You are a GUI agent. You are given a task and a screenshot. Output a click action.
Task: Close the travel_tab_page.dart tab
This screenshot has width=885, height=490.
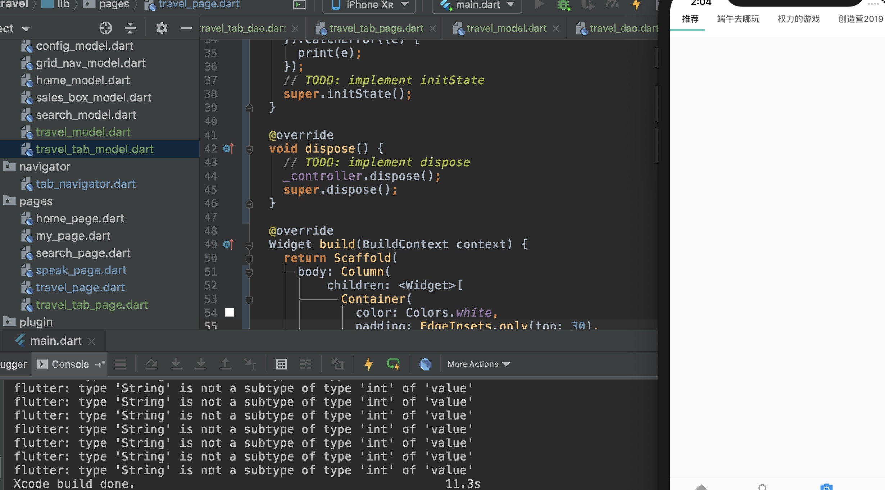coord(432,29)
